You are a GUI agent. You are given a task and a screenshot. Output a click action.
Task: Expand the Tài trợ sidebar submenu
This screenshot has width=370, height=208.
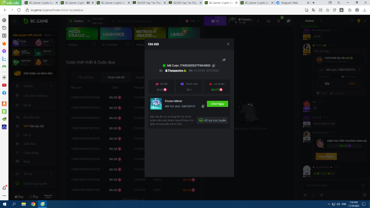click(x=51, y=174)
